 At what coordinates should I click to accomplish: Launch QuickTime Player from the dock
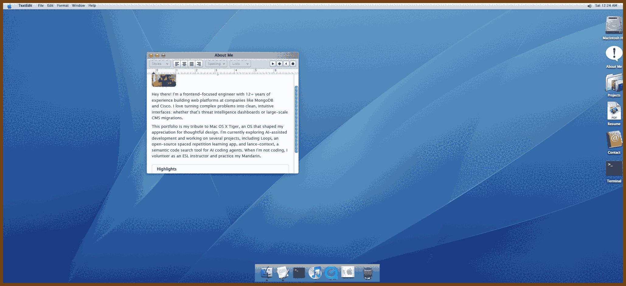pyautogui.click(x=331, y=273)
